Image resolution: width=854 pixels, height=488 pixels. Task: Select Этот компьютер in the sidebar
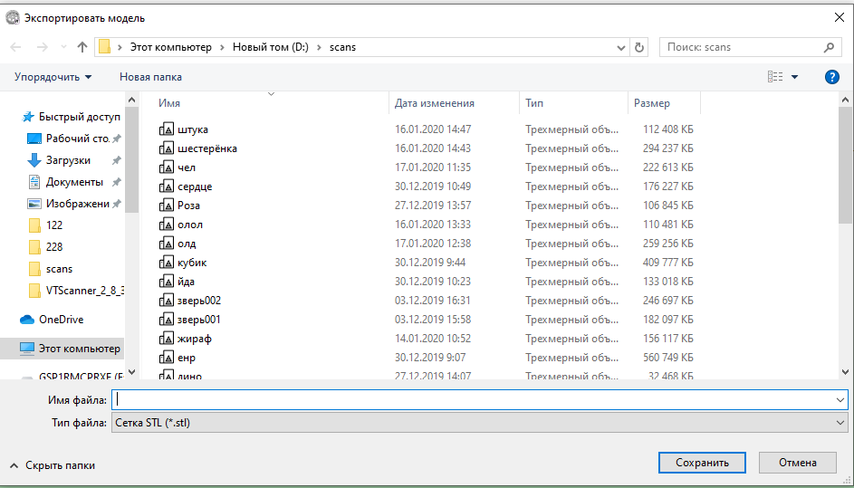click(x=79, y=349)
